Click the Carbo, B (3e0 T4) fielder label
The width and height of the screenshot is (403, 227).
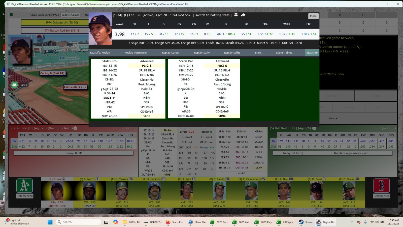point(53,73)
